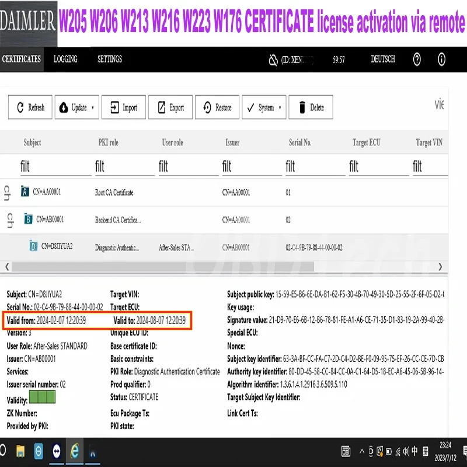The image size is (467, 467).
Task: Open Internet Explorer from the taskbar
Action: [x=75, y=451]
